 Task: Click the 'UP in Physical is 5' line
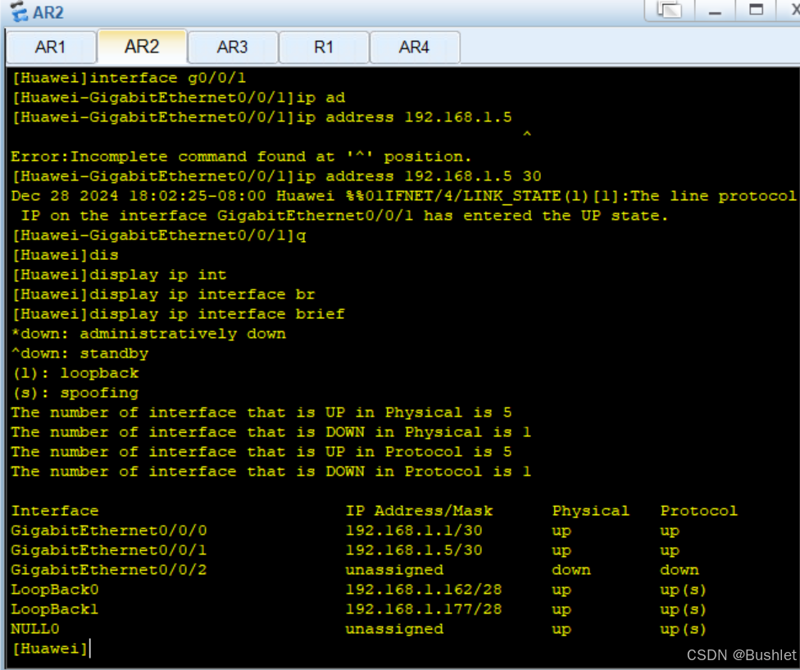[x=261, y=412]
